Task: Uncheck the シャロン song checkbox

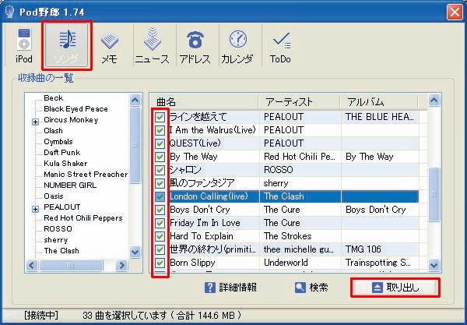Action: point(160,170)
